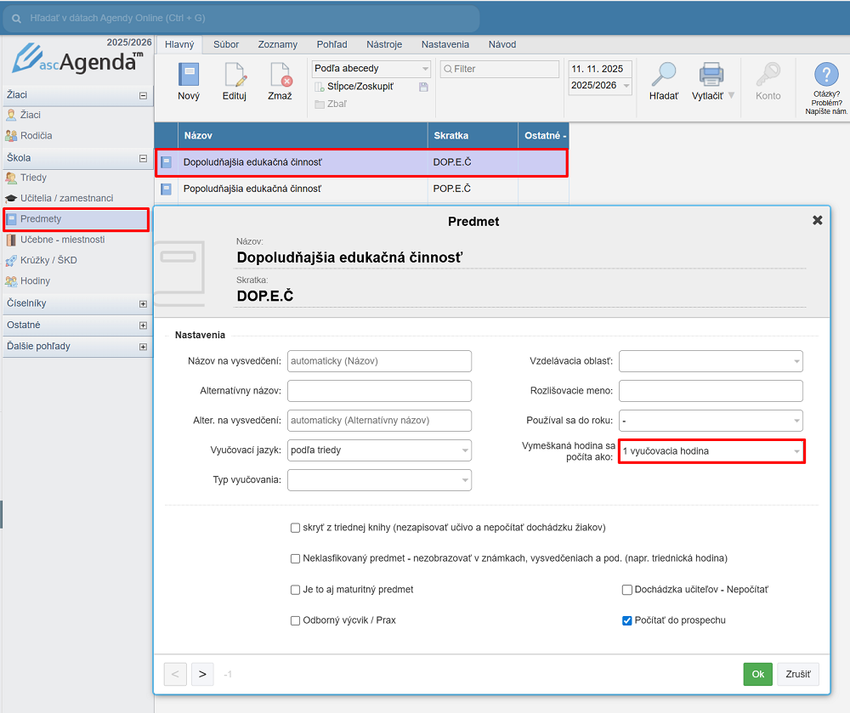
Task: Click the Vytlačiť printer icon
Action: pyautogui.click(x=710, y=76)
